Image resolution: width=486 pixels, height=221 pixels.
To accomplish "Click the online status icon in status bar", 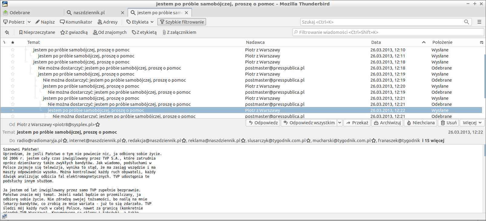I will tap(4, 216).
